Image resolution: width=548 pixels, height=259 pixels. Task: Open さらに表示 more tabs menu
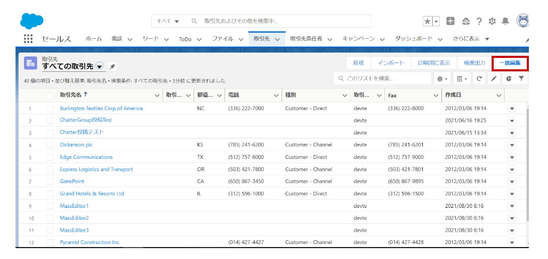click(471, 39)
